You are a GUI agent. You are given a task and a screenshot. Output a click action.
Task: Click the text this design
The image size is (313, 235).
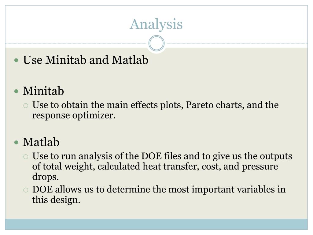[x=56, y=200]
